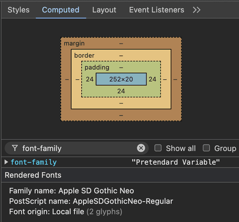Click the right padding value 24
The height and width of the screenshot is (222, 239).
coord(152,79)
